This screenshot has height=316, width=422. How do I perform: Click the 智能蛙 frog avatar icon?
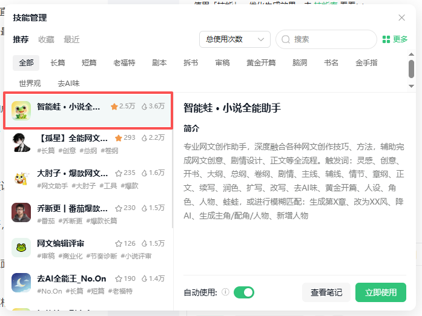(x=21, y=110)
